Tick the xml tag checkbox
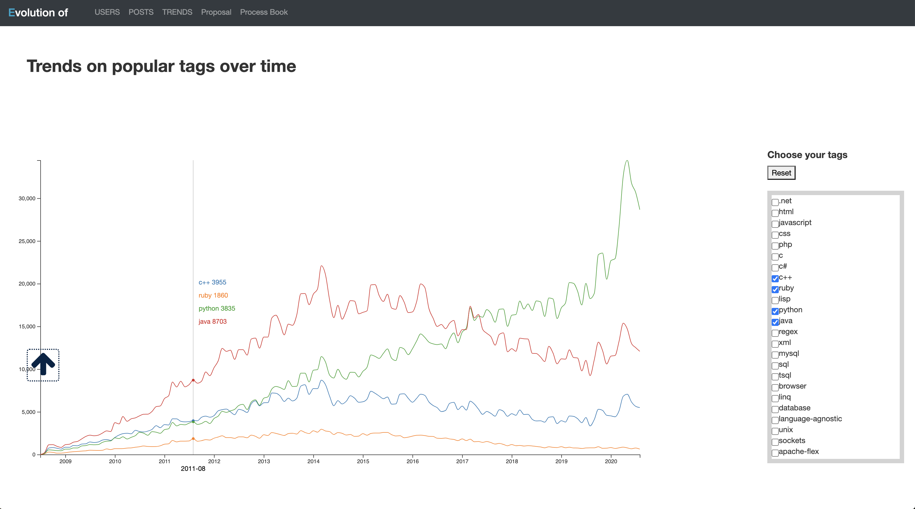Screen dimensions: 915x509 point(775,344)
